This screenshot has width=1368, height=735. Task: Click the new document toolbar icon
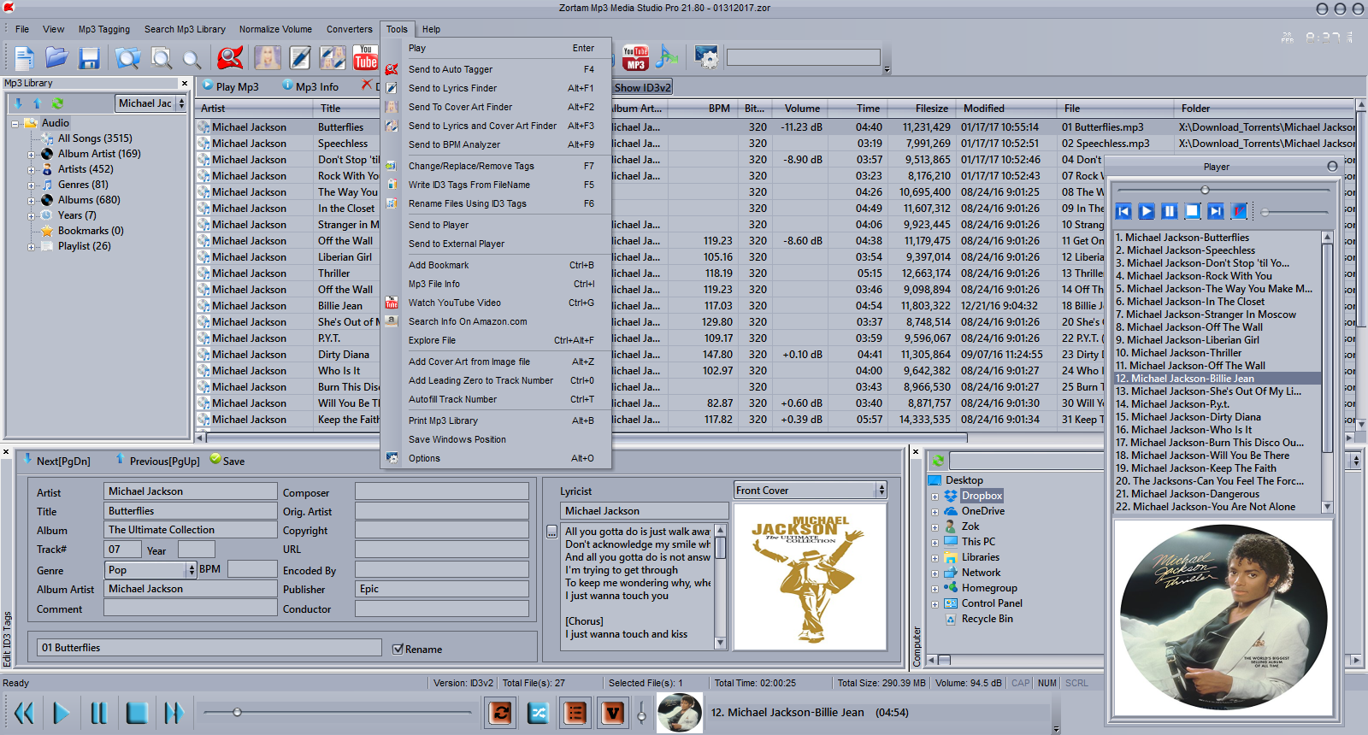[x=24, y=57]
